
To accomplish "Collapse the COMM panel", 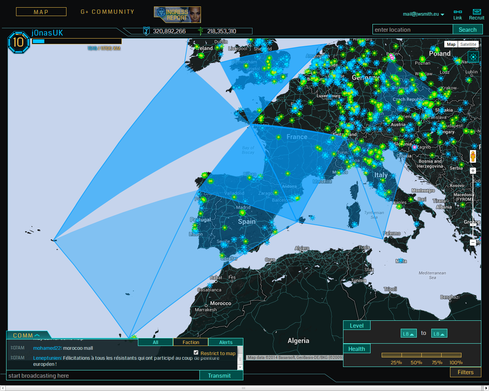I will (26, 335).
